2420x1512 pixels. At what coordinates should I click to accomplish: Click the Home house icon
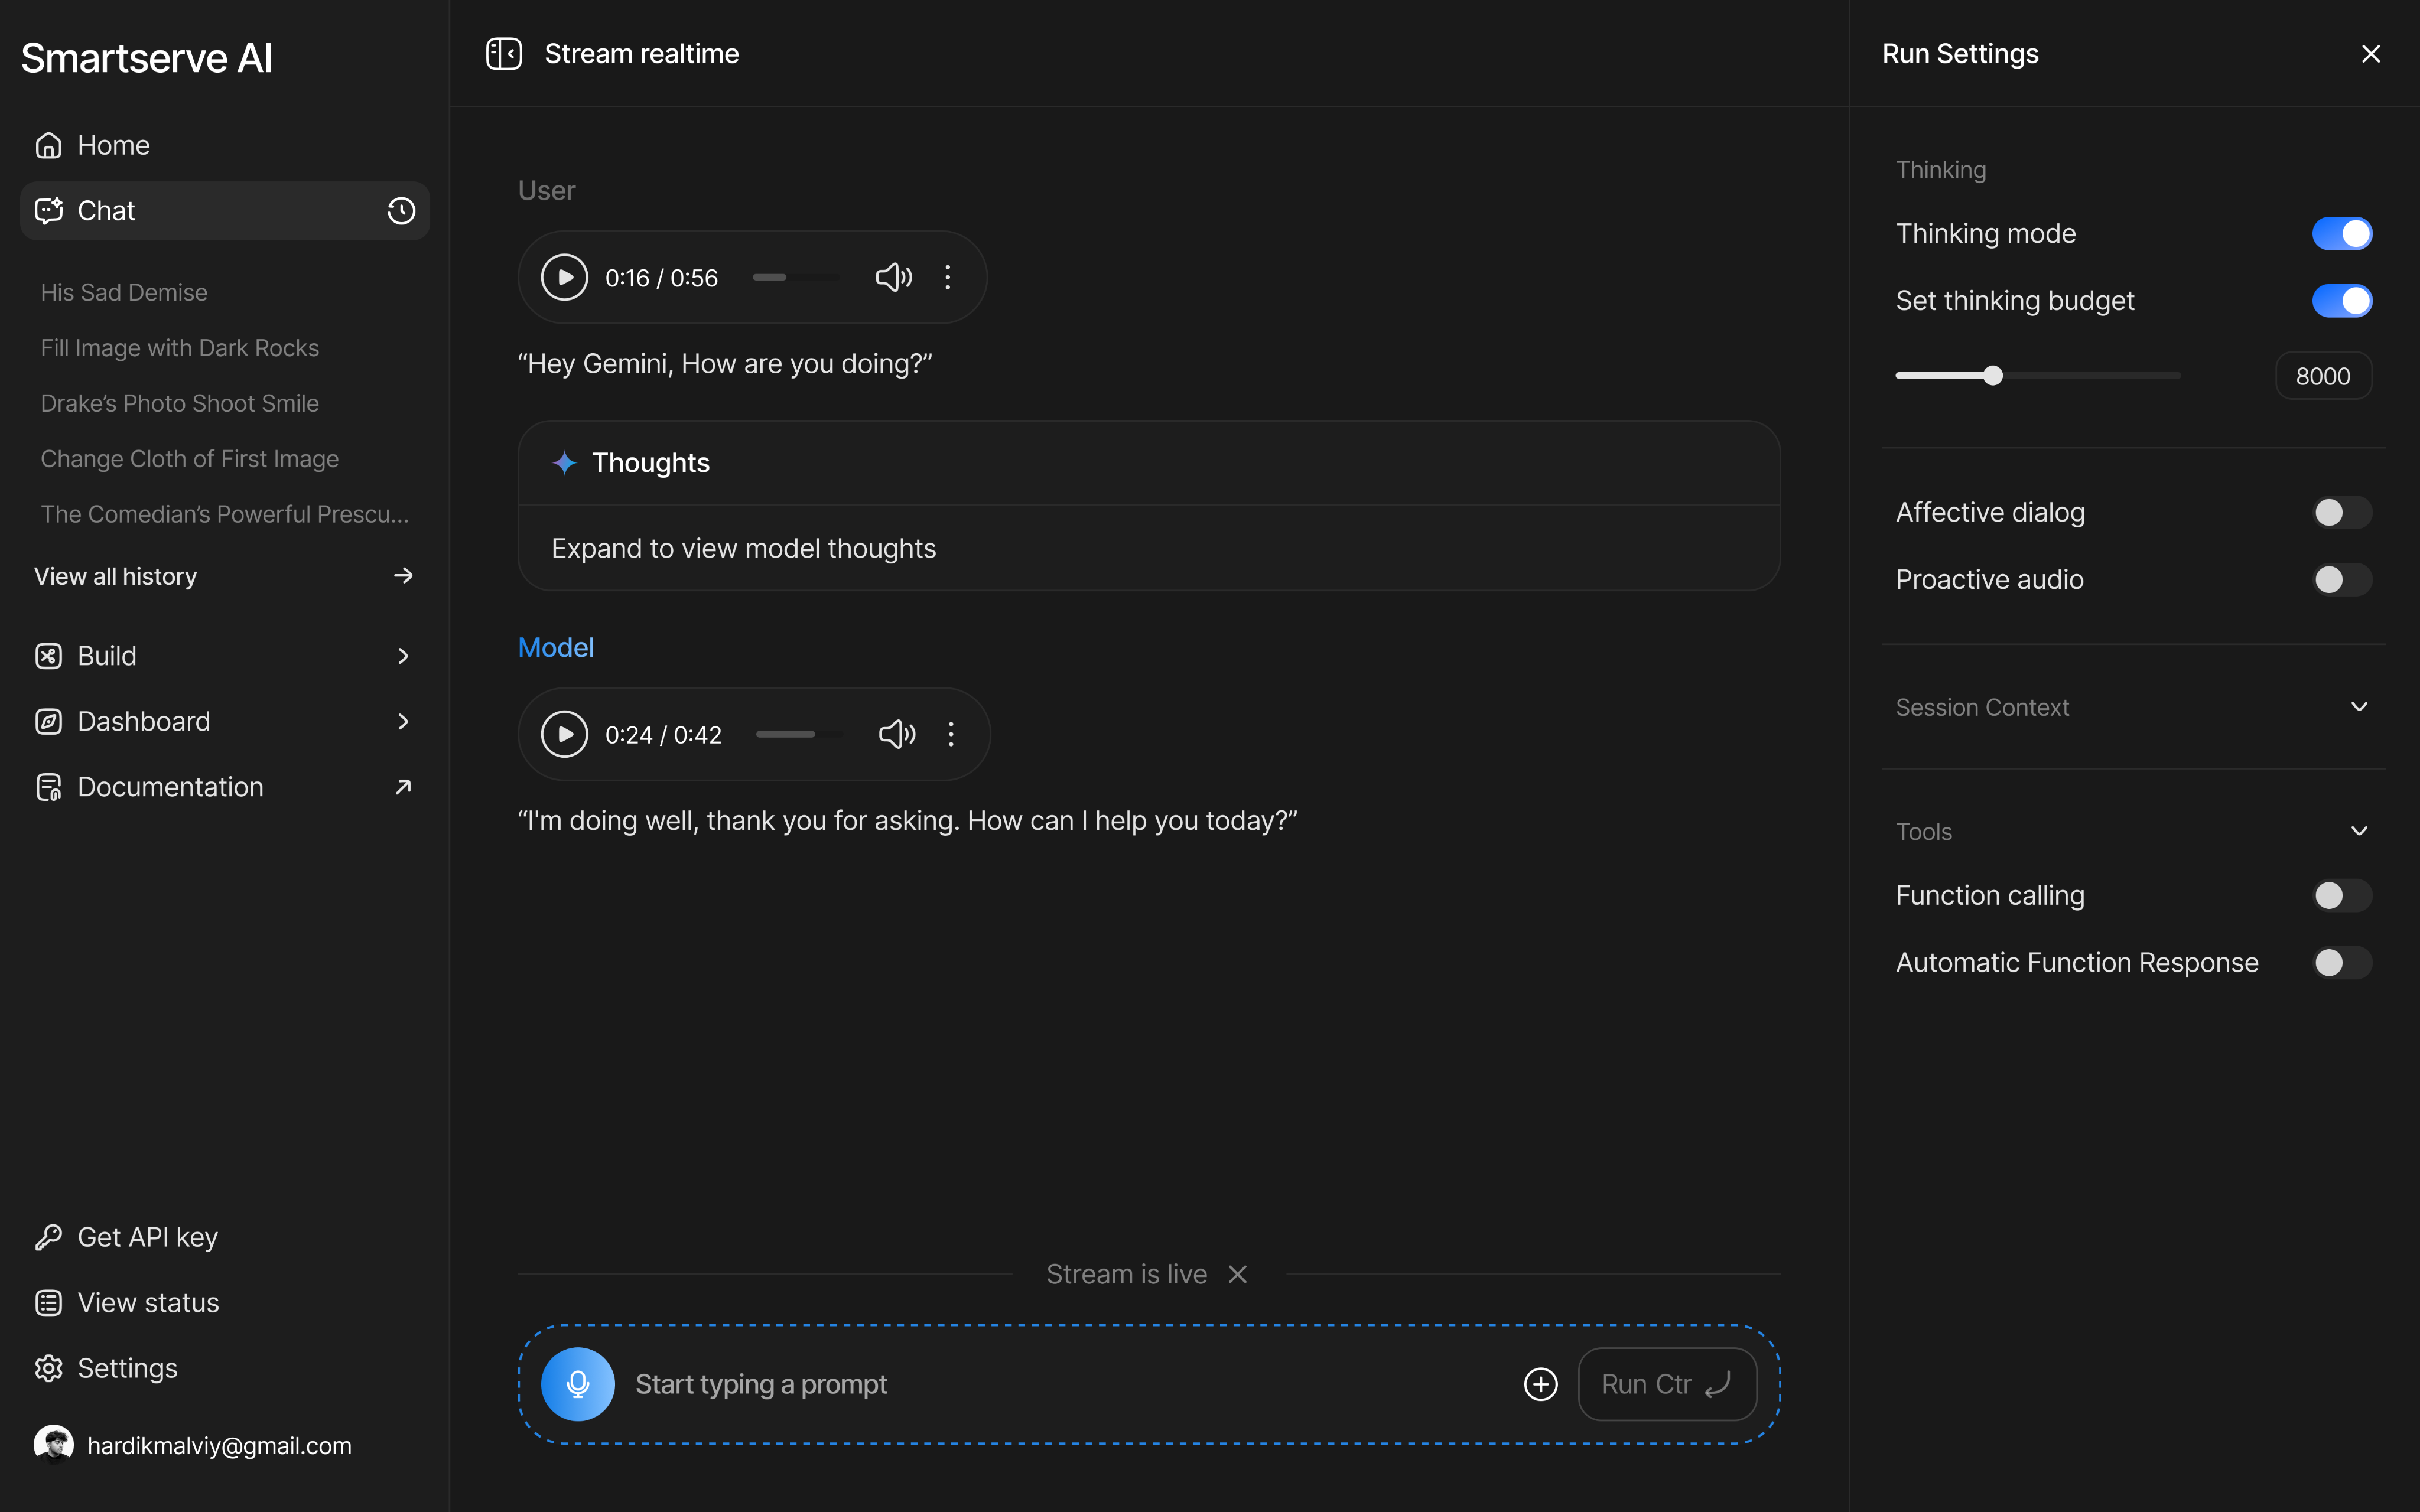49,146
